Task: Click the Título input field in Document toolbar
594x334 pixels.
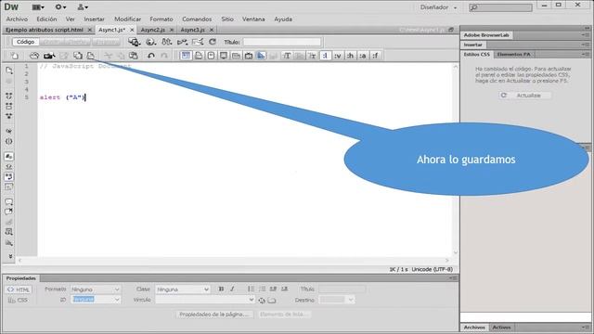Action: click(x=282, y=42)
